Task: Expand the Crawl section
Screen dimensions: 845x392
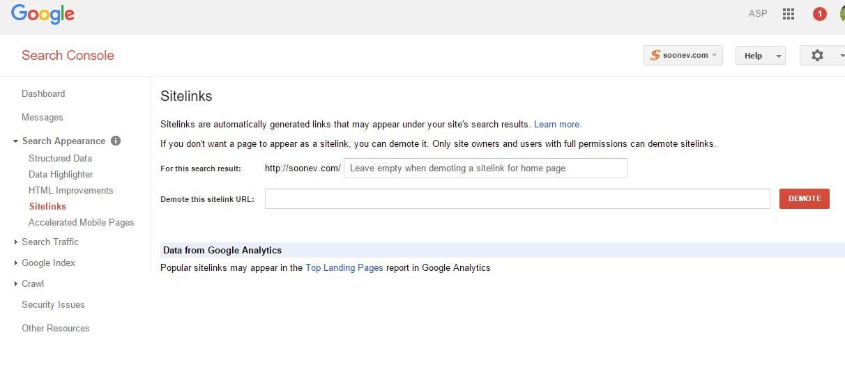Action: tap(16, 284)
